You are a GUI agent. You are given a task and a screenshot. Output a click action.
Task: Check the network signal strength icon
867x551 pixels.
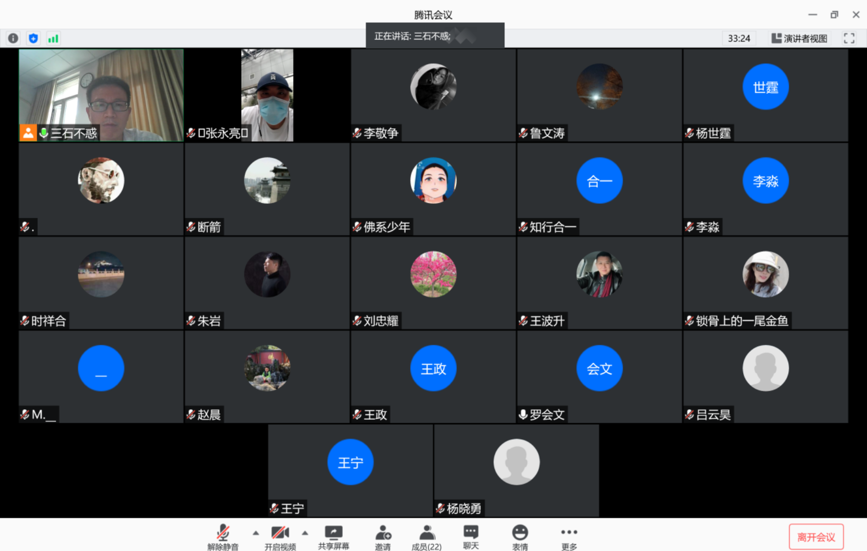(53, 38)
